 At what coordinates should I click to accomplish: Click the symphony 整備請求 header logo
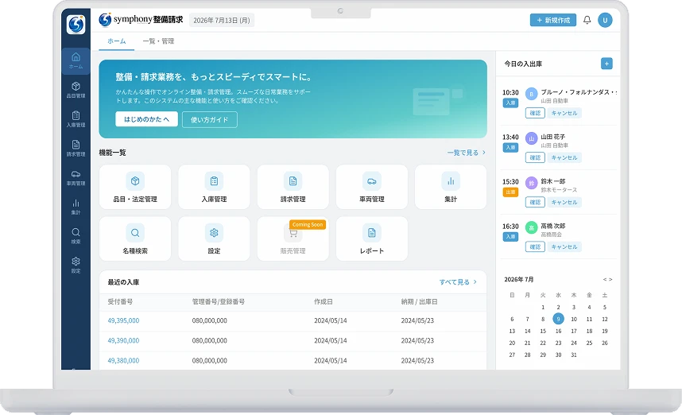click(x=141, y=20)
